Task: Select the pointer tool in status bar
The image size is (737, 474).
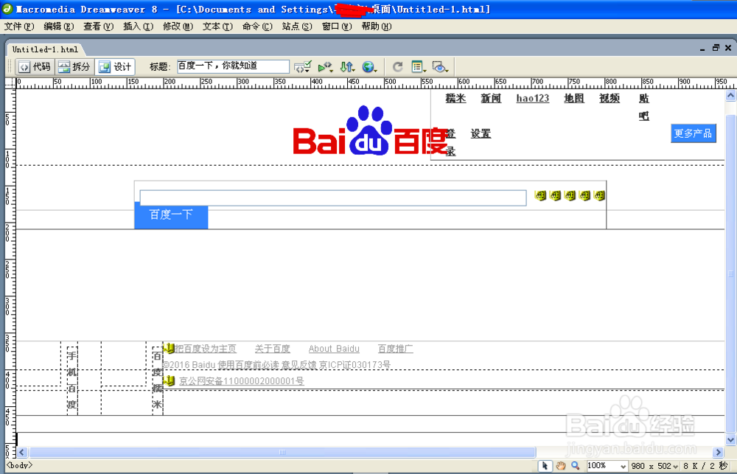Action: point(545,466)
